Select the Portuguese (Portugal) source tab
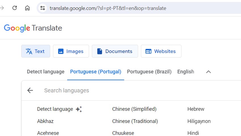The image size is (241, 136). pyautogui.click(x=96, y=72)
